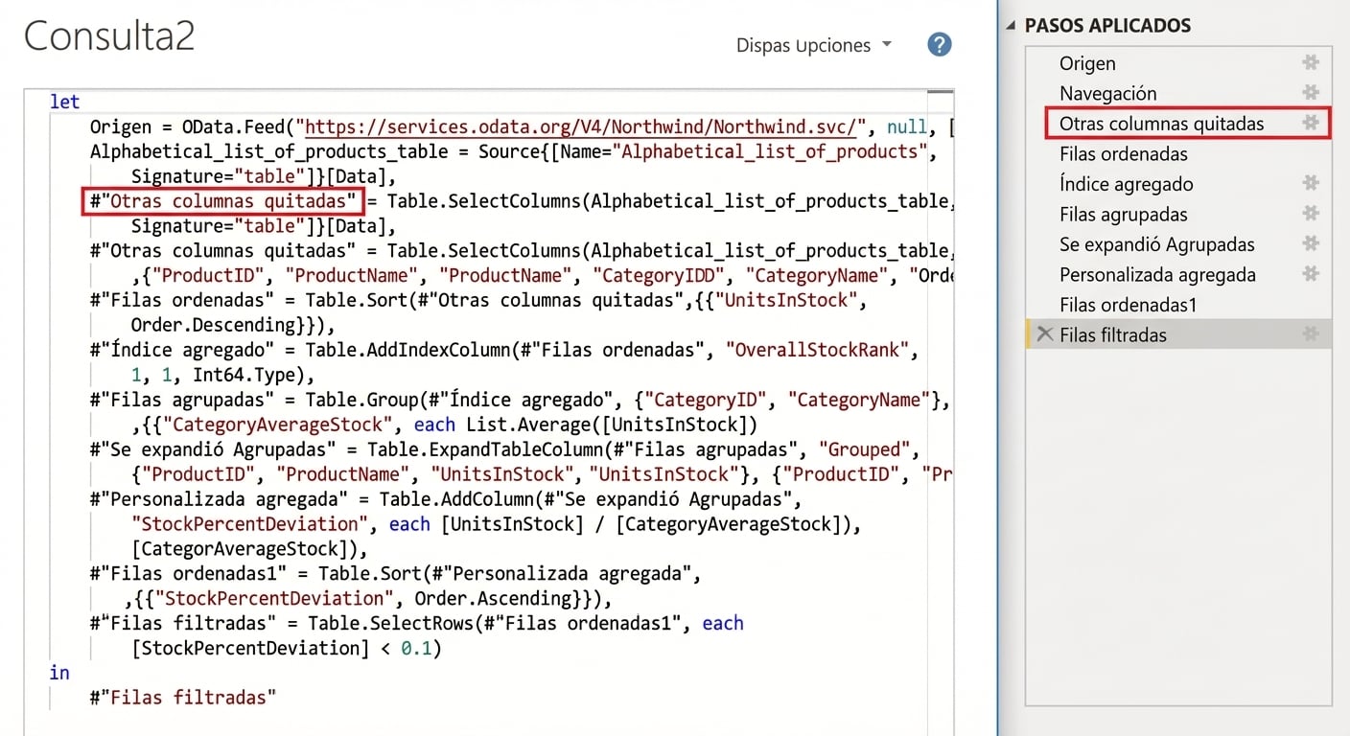The width and height of the screenshot is (1350, 736).
Task: Click the 'in' keyword near the bottom
Action: pos(59,673)
